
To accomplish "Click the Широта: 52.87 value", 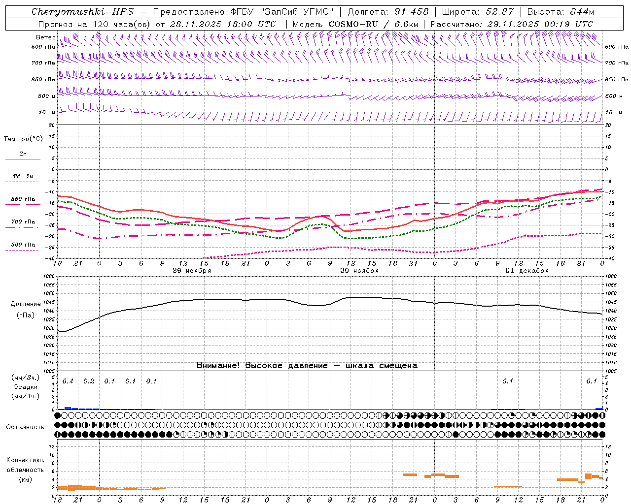I will [478, 12].
